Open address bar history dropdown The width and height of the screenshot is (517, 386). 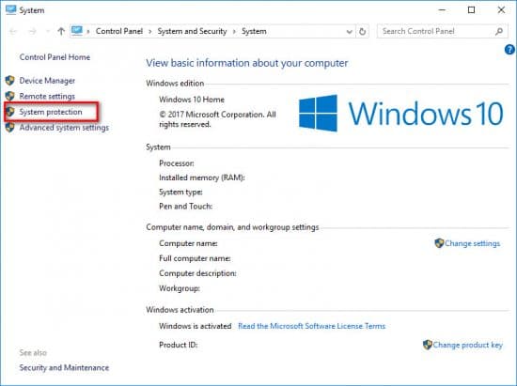349,32
